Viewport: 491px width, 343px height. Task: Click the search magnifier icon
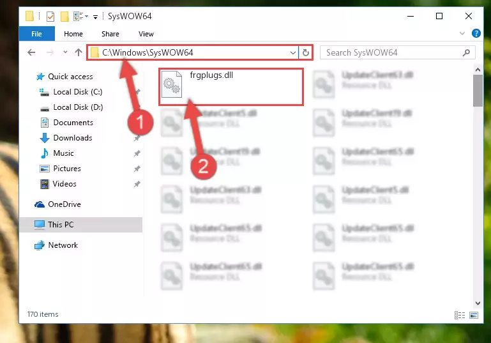click(466, 52)
